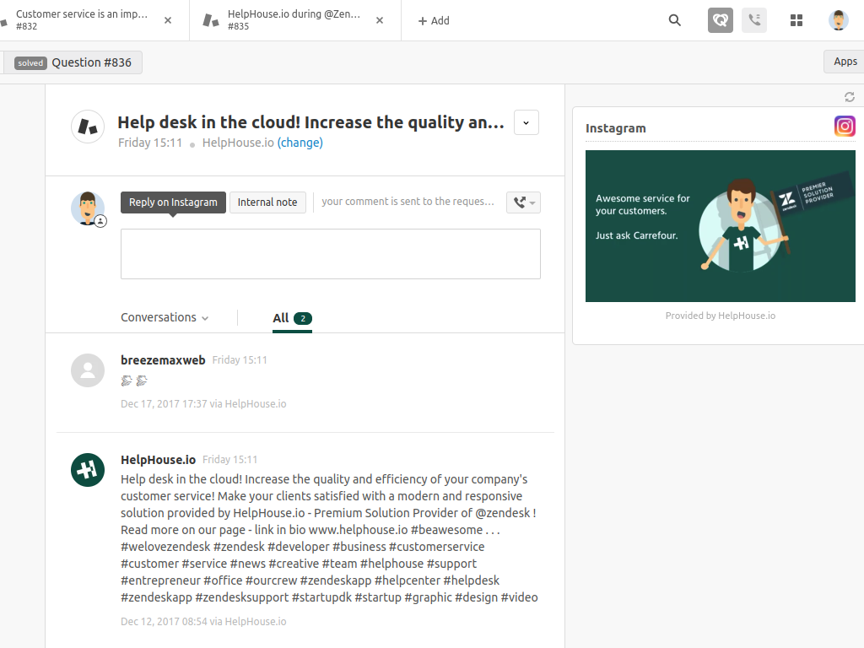Screen dimensions: 864x648
Task: Toggle the Apps sidebar button
Action: (845, 62)
